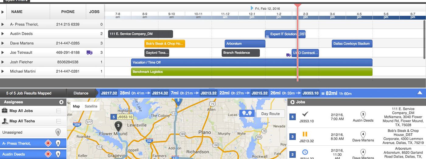Toggle the Jobs panel with its play arrow
This screenshot has width=426, height=159.
(x=292, y=102)
